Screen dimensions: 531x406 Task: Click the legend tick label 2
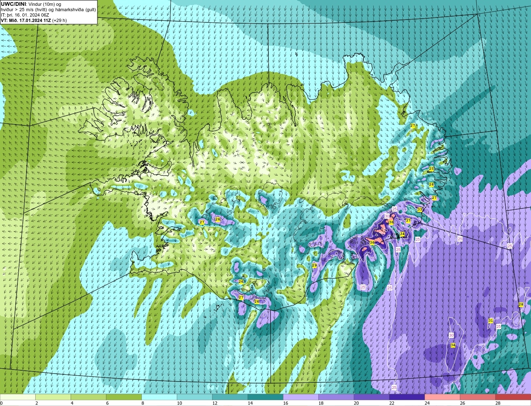(37, 403)
